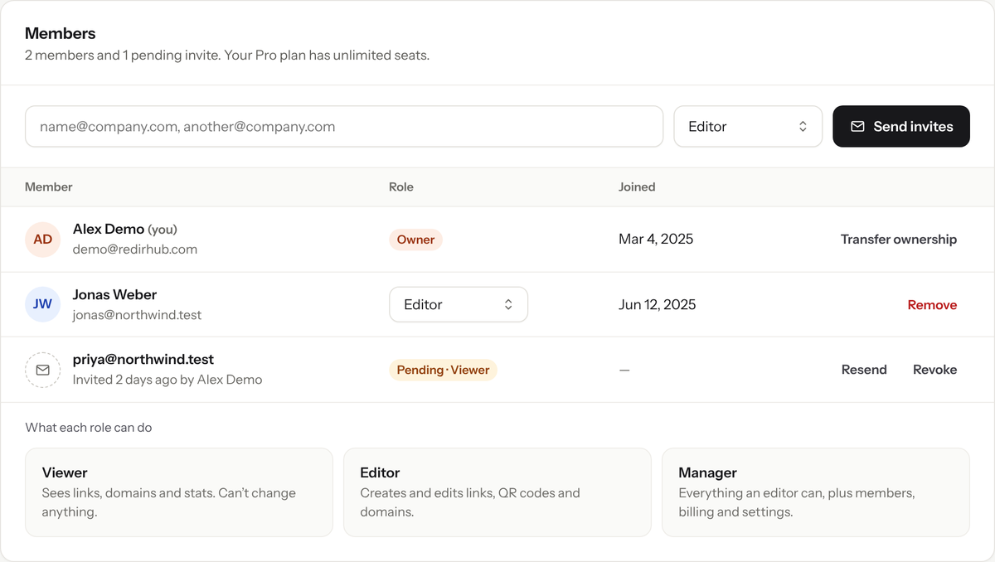Click priya@northwind.test invite email

(143, 360)
